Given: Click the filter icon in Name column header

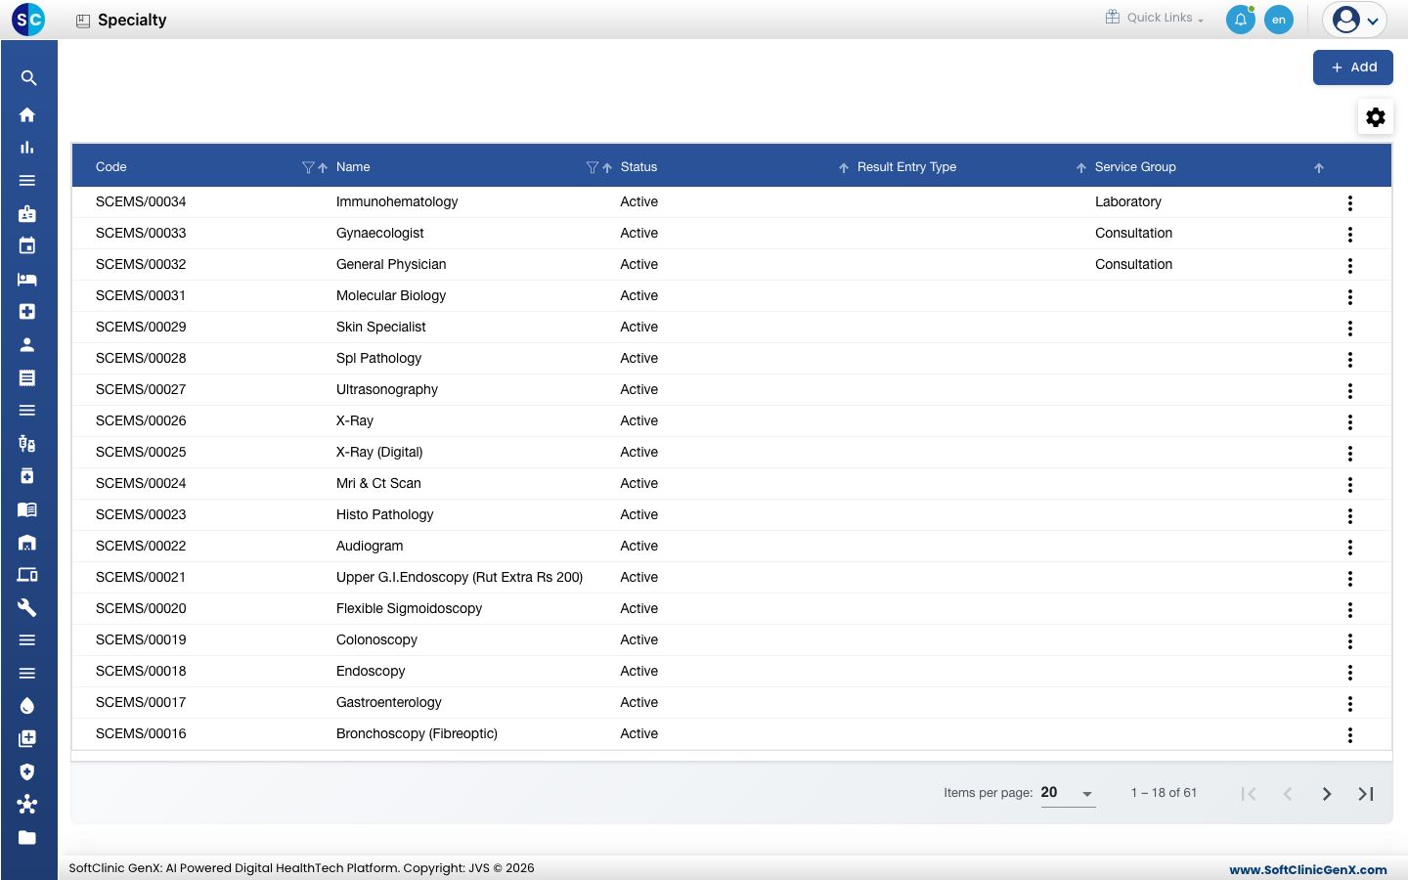Looking at the screenshot, I should click(592, 167).
